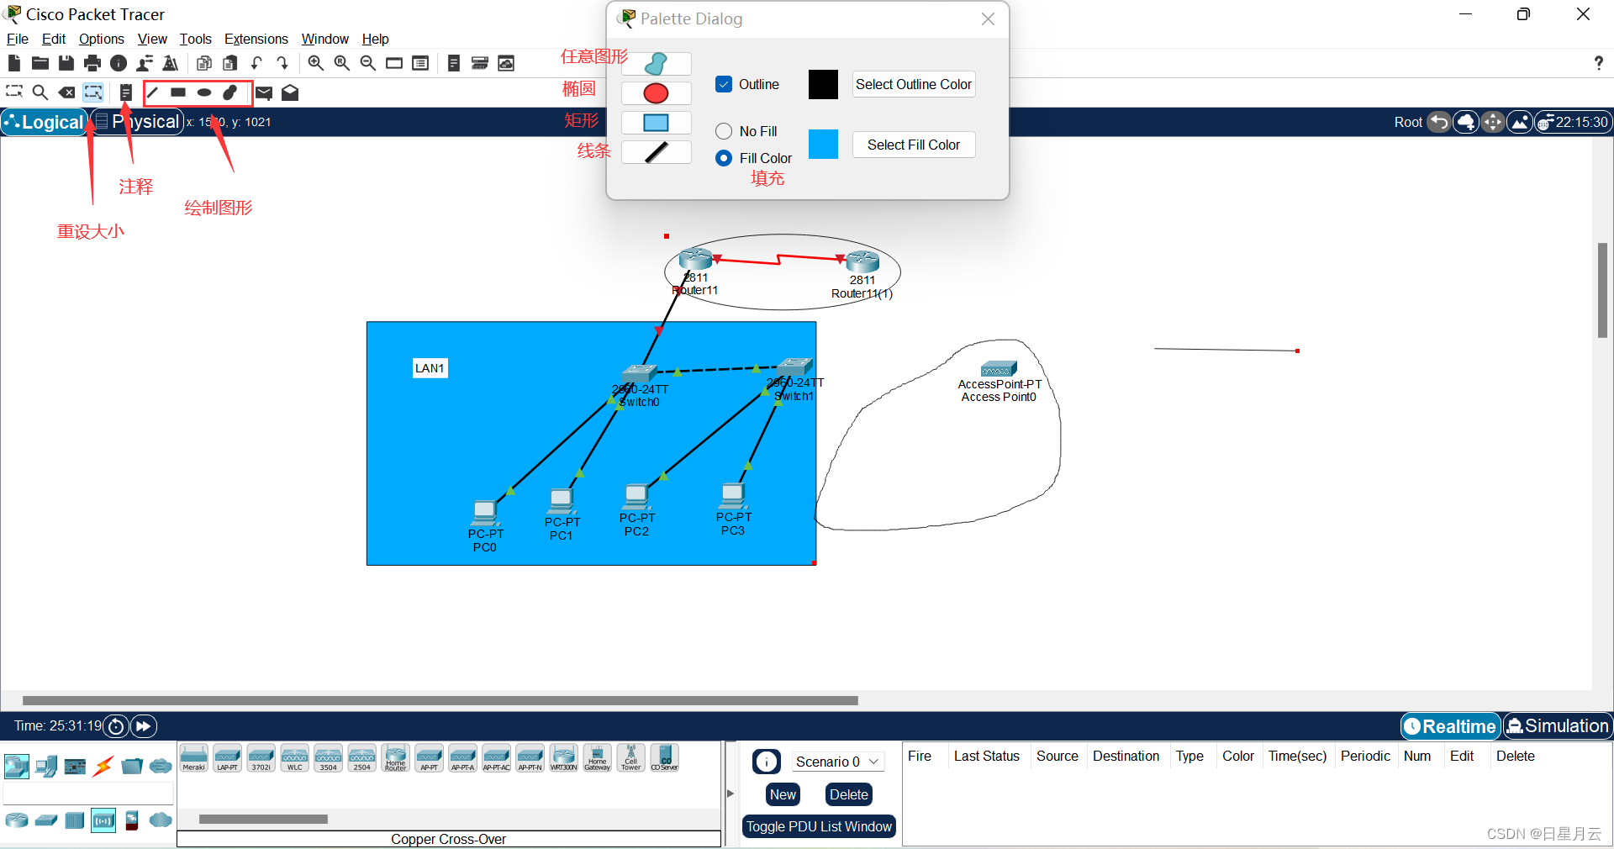Click the Paste clipboard icon
1614x849 pixels.
point(229,63)
